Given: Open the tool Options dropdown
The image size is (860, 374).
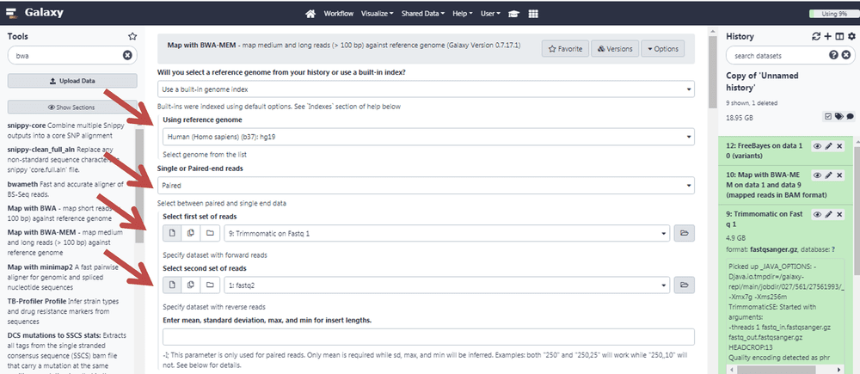Looking at the screenshot, I should coord(662,49).
